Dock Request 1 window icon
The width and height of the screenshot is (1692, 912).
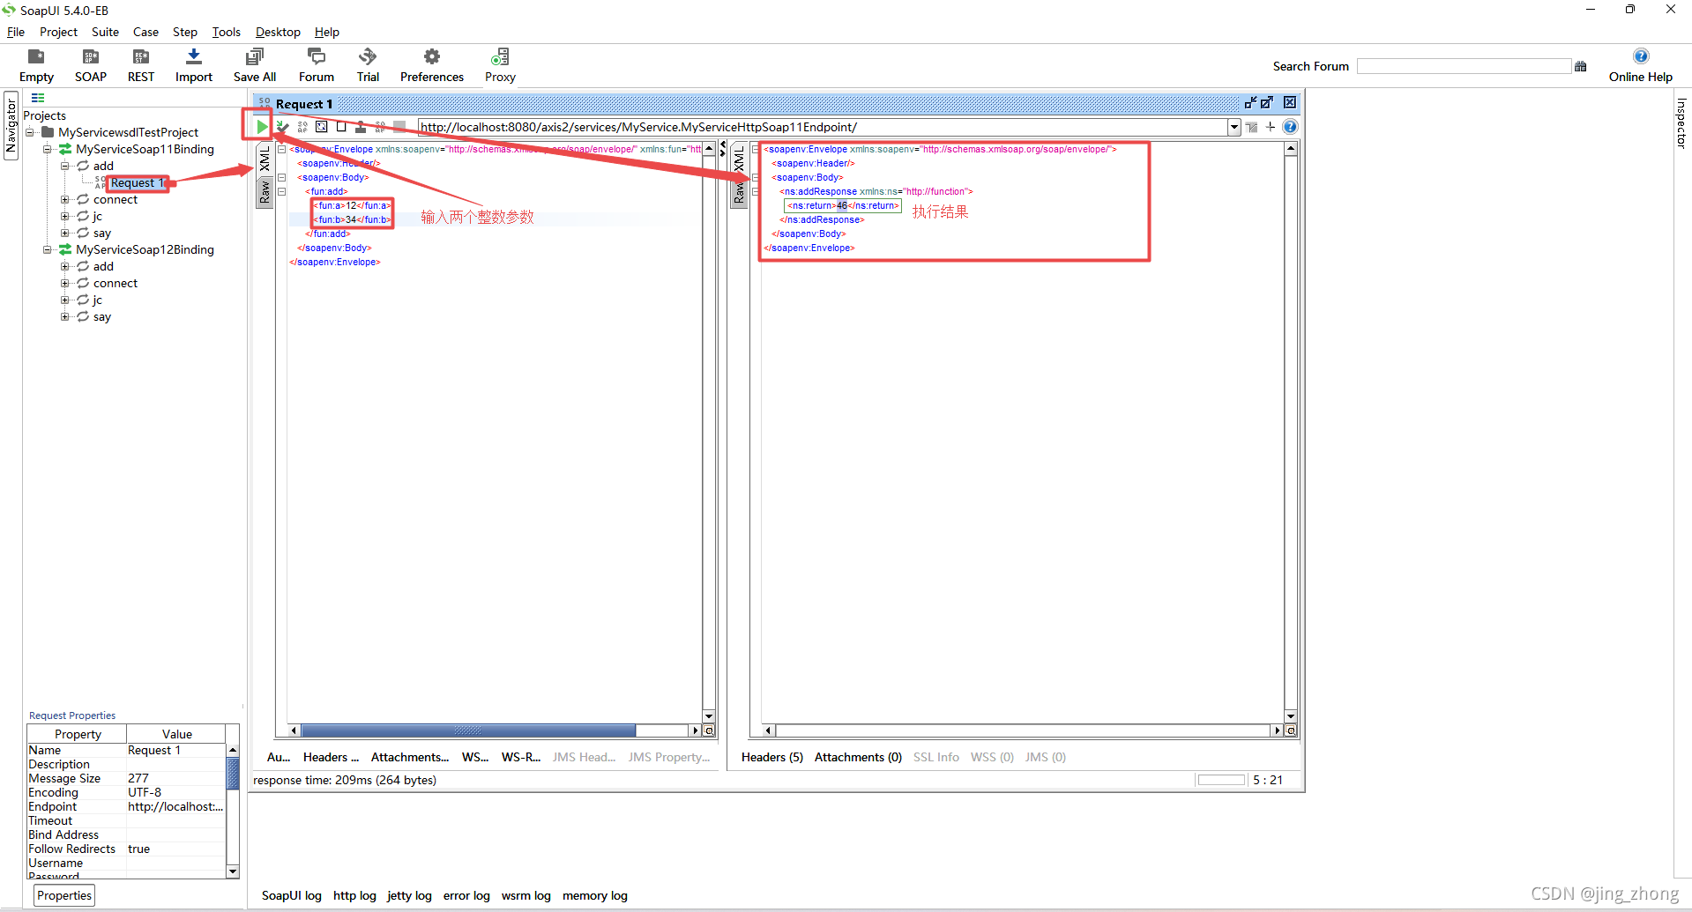[1250, 103]
